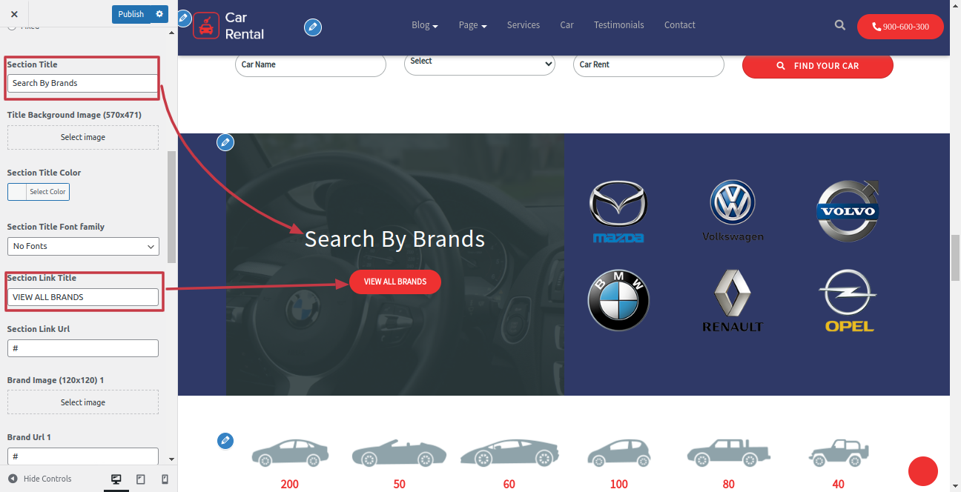The height and width of the screenshot is (492, 961).
Task: Select the Opel brand logo
Action: 849,300
